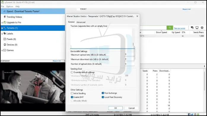This screenshot has width=207, height=116.
Task: Click the Labels tag icon
Action: [5, 33]
